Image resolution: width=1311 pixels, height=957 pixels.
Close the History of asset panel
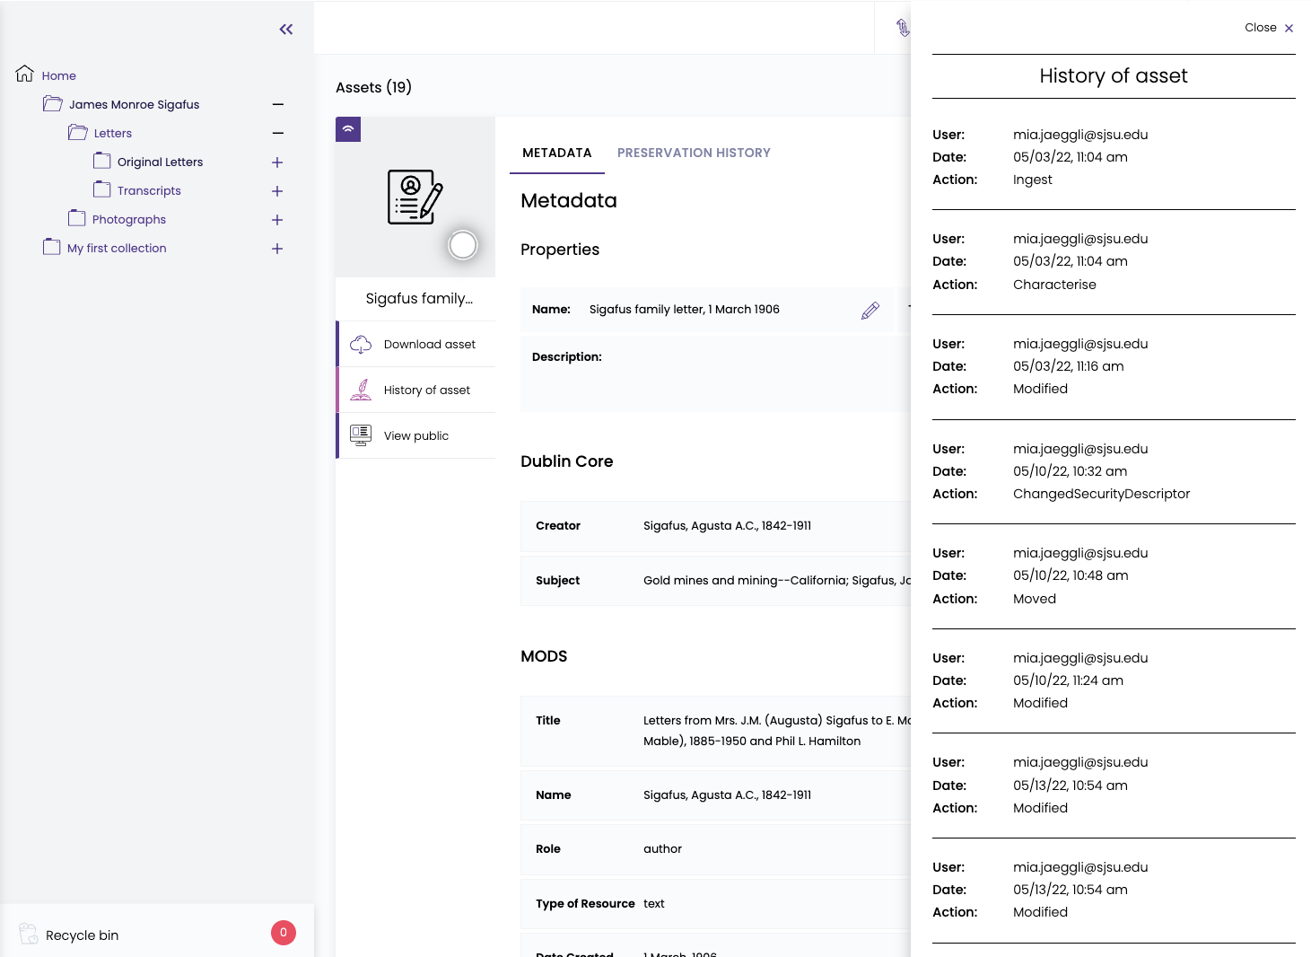pyautogui.click(x=1268, y=28)
